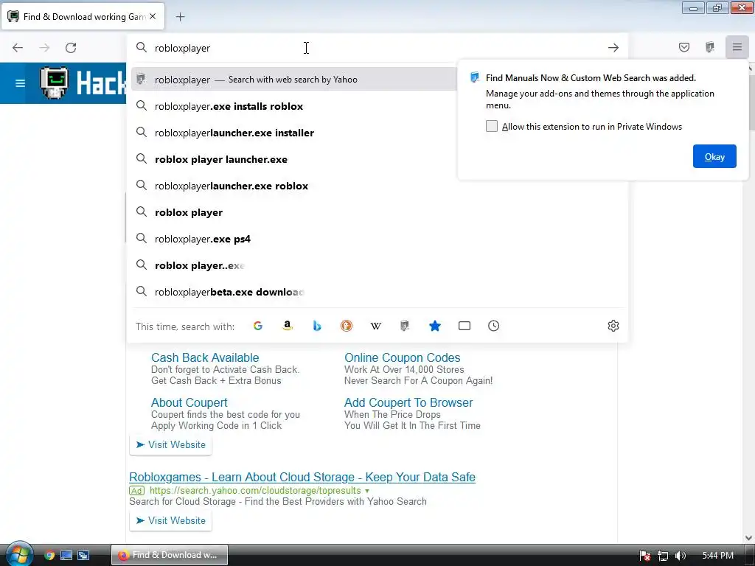Viewport: 755px width, 566px height.
Task: Allow extension to run in Private Windows
Action: (x=491, y=126)
